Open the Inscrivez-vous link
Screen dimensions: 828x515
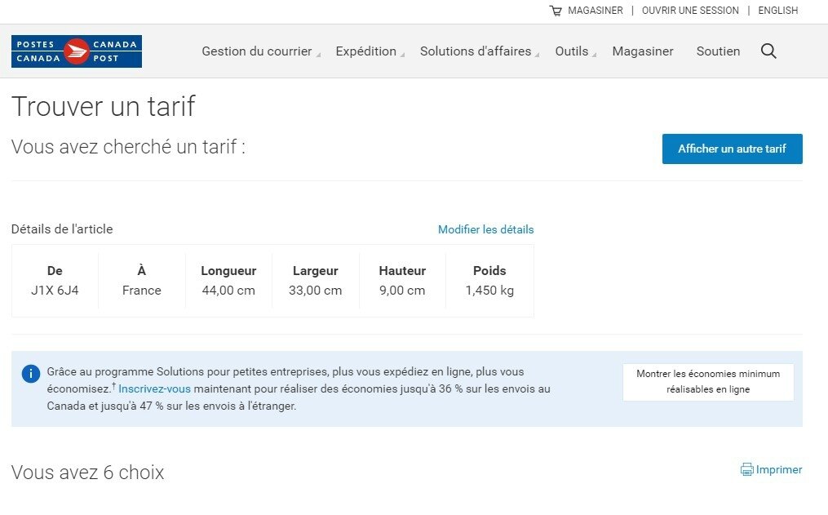pos(154,388)
